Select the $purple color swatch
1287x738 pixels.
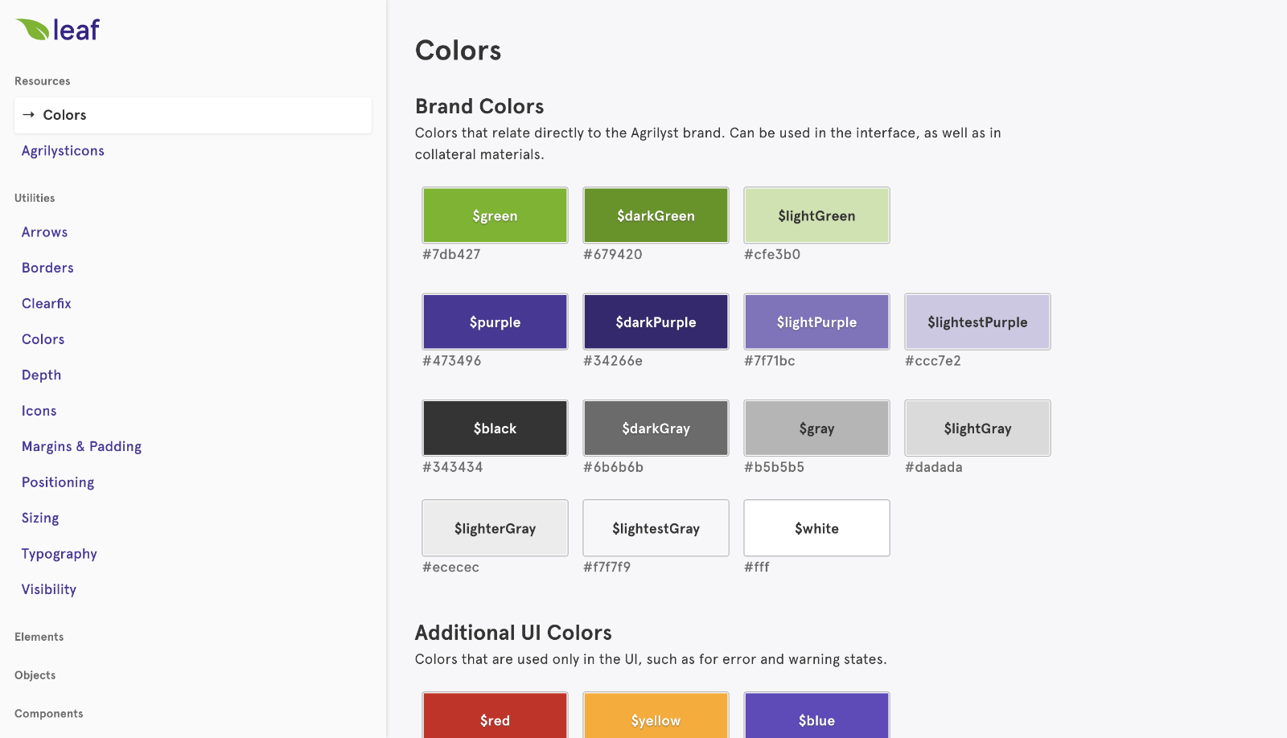pos(495,322)
